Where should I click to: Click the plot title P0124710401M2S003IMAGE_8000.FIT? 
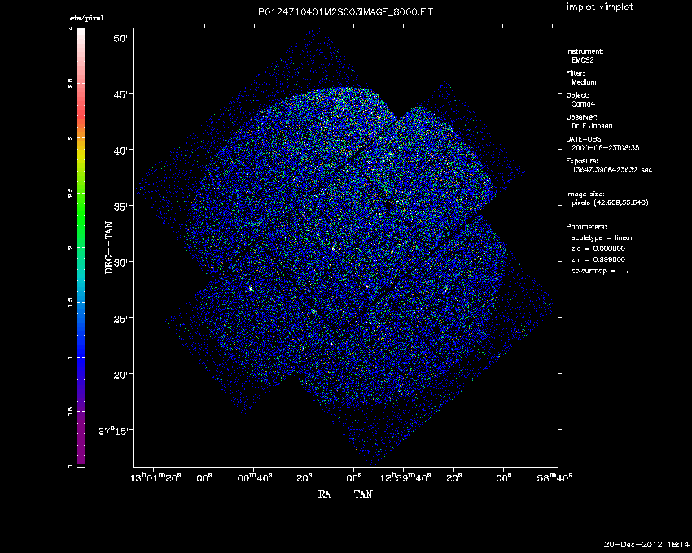pyautogui.click(x=345, y=12)
